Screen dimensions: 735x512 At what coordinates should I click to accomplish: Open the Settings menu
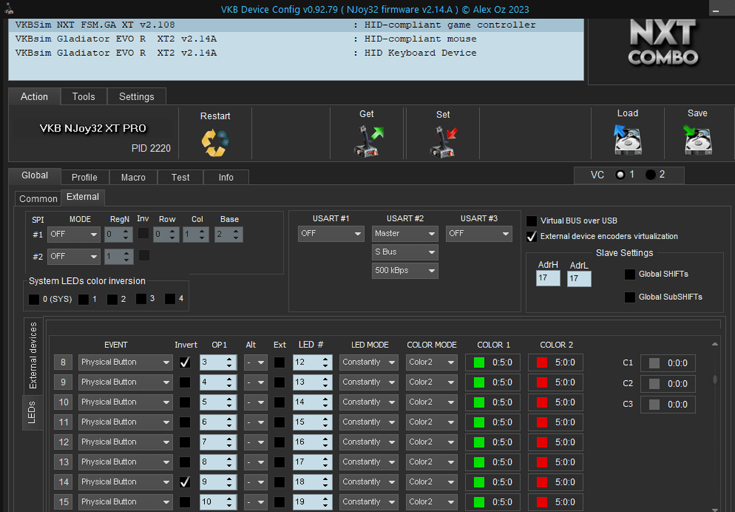pyautogui.click(x=136, y=96)
